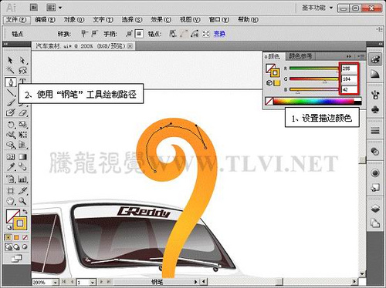
Task: Select the Zoom magnifier tool
Action: [22, 200]
